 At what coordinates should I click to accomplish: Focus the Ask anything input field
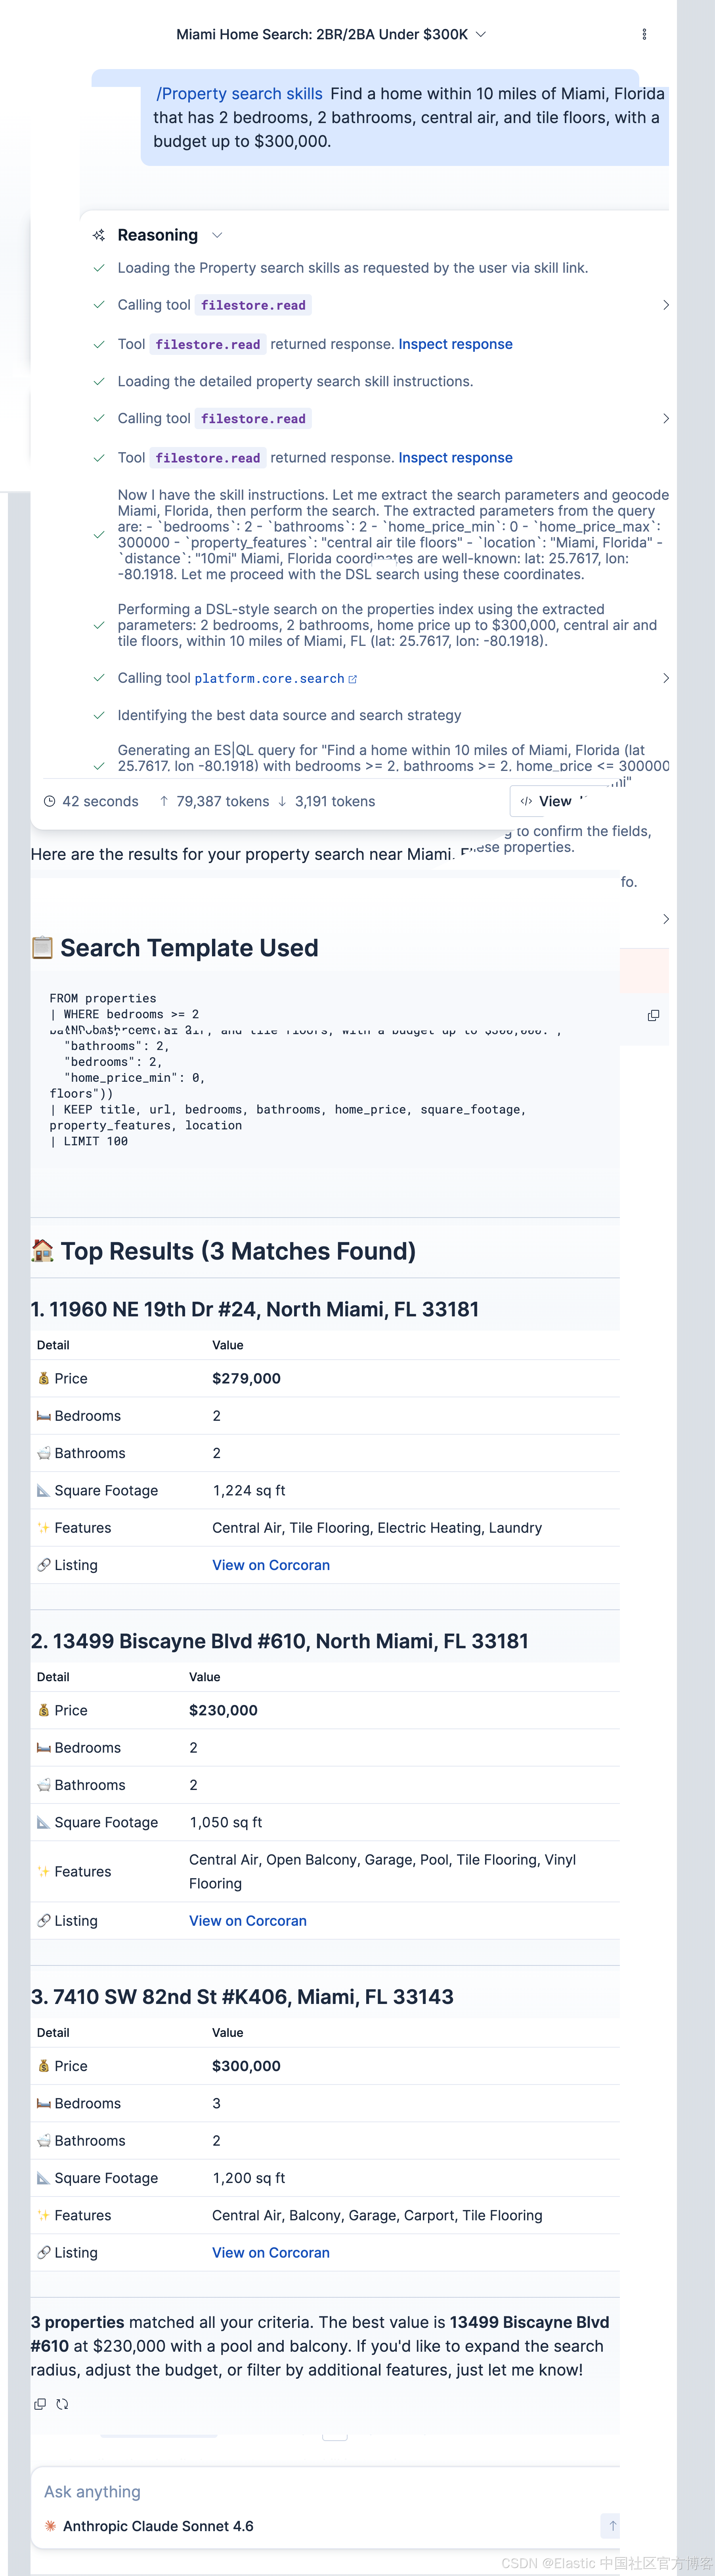pyautogui.click(x=325, y=2492)
